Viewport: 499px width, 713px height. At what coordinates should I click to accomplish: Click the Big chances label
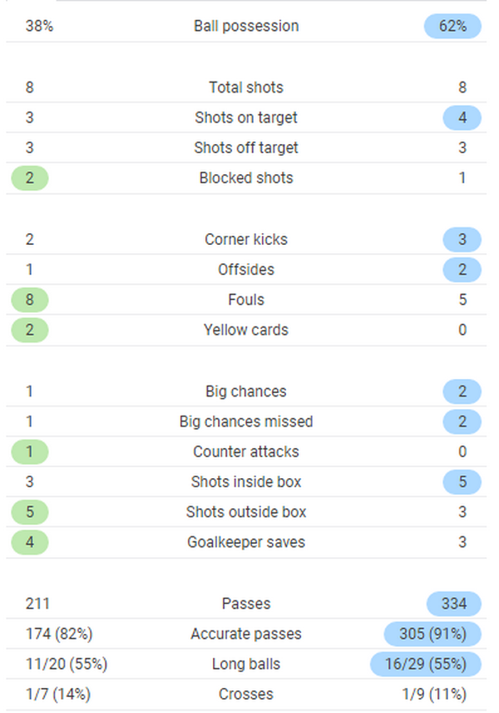click(x=246, y=391)
